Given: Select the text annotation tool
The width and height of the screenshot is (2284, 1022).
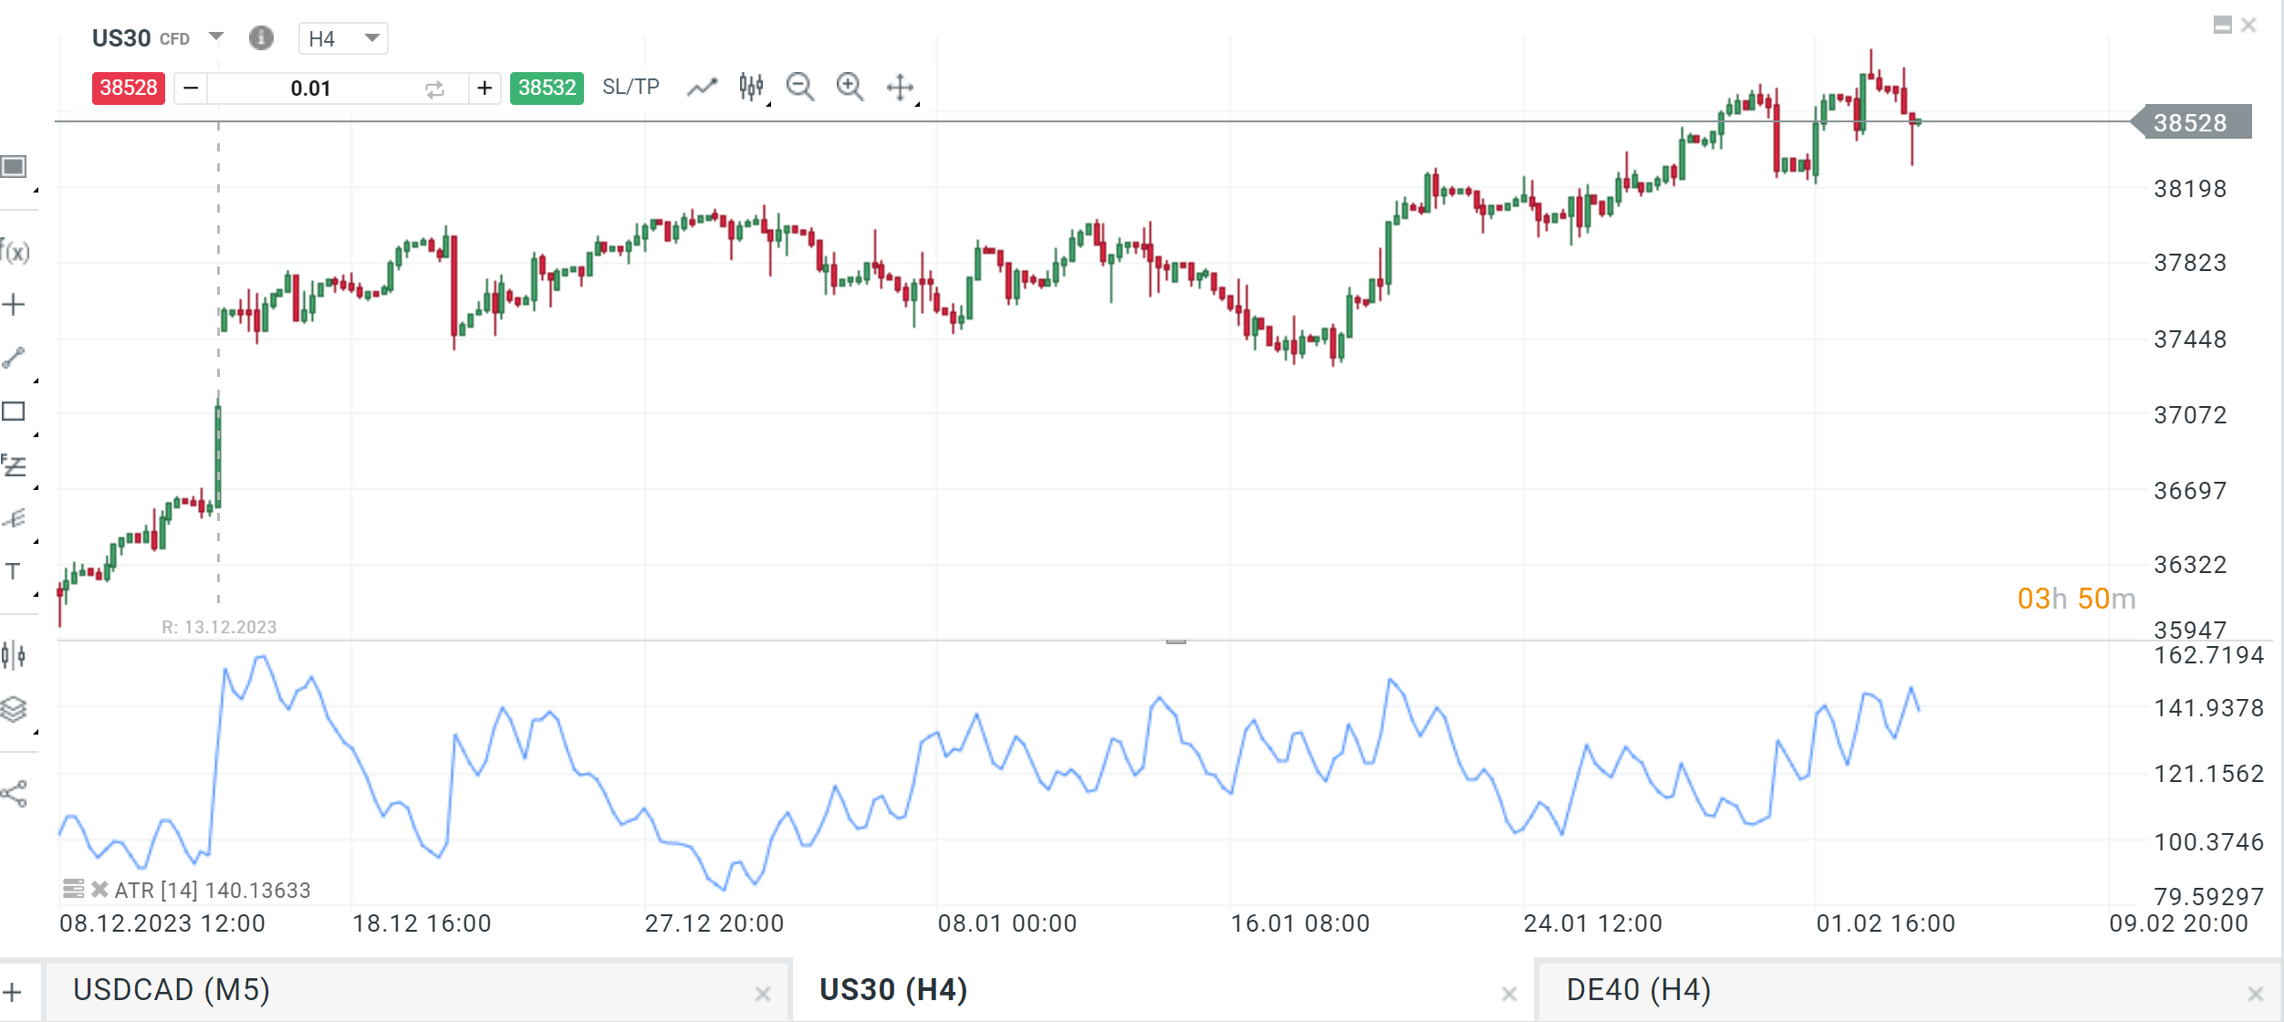Looking at the screenshot, I should point(13,571).
